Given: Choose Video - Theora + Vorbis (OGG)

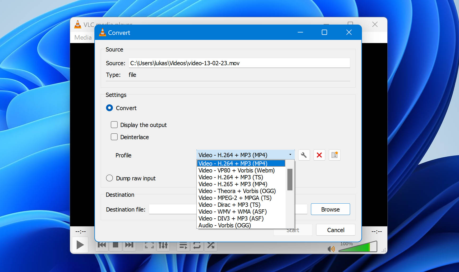Looking at the screenshot, I should [x=241, y=191].
